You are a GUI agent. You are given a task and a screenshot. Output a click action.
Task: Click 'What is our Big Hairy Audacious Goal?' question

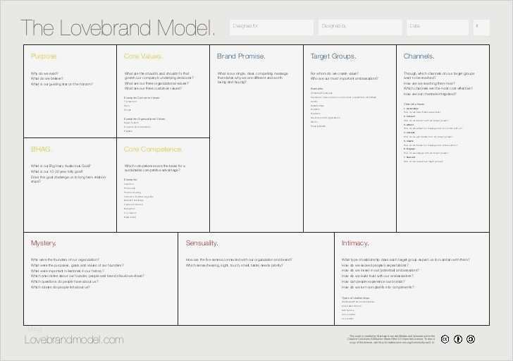[61, 166]
